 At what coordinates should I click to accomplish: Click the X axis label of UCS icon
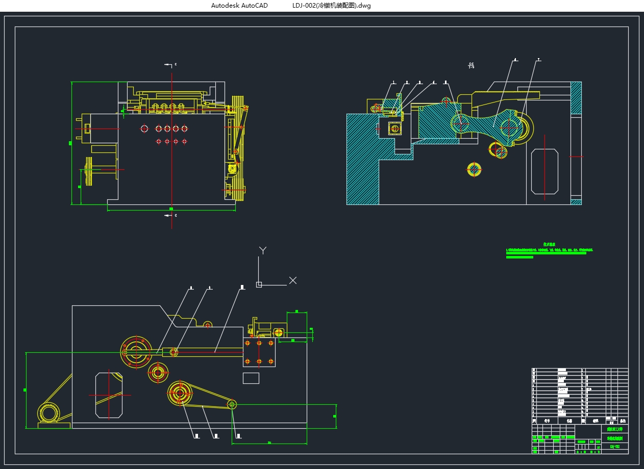tap(293, 280)
